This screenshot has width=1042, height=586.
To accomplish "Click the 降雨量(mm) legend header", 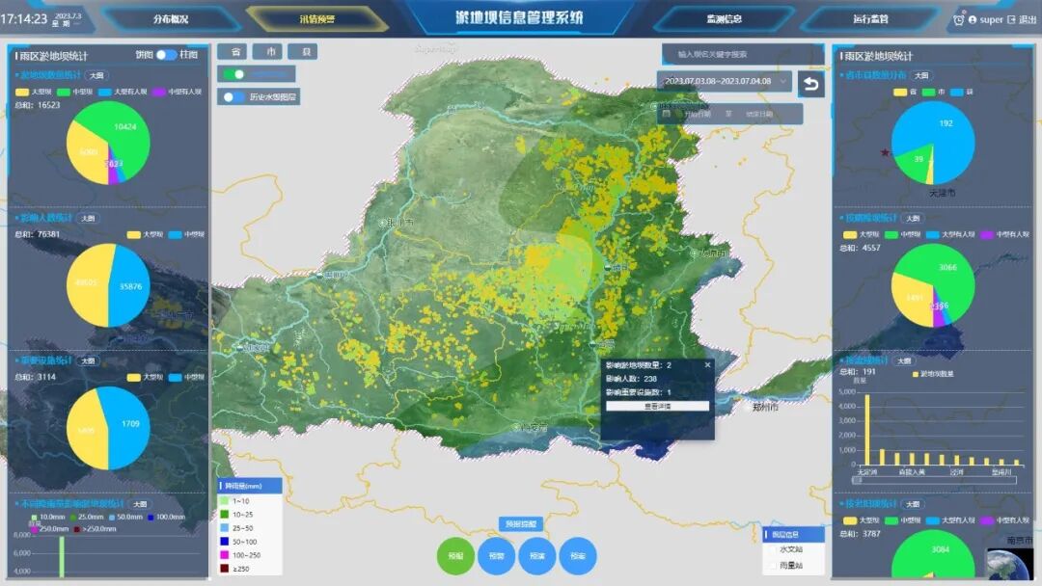I will coord(250,486).
